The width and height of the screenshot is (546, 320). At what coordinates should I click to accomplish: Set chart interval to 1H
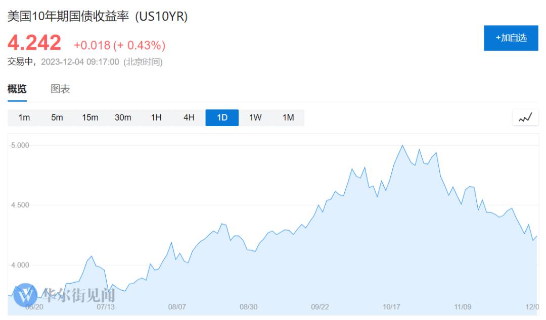pyautogui.click(x=156, y=118)
